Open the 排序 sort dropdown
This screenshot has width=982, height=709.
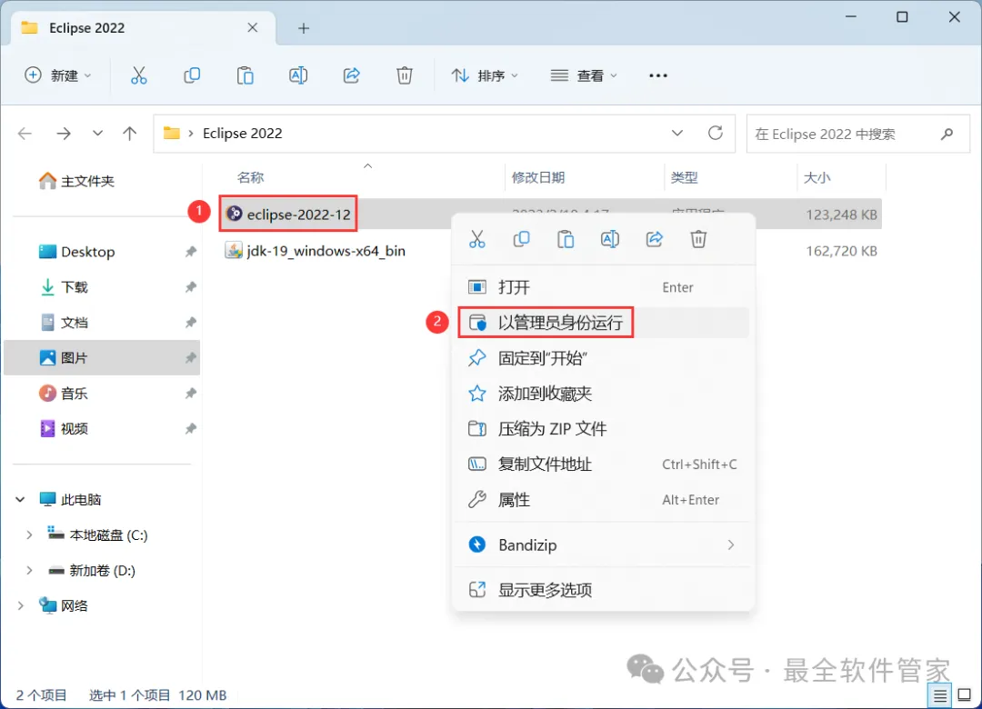tap(486, 75)
